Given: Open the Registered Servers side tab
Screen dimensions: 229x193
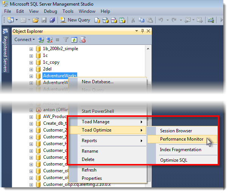Looking at the screenshot, I should tap(5, 50).
